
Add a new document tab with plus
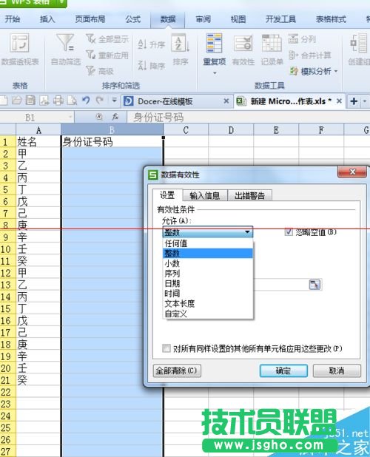(354, 101)
